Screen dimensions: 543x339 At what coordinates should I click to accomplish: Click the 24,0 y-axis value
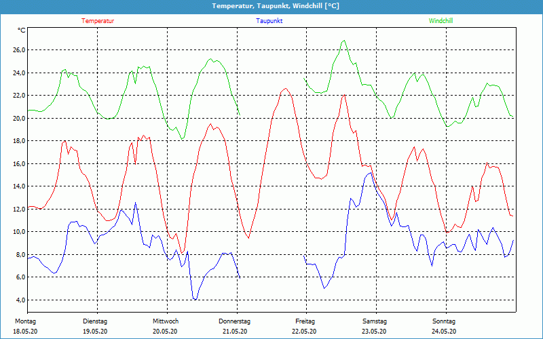click(19, 73)
